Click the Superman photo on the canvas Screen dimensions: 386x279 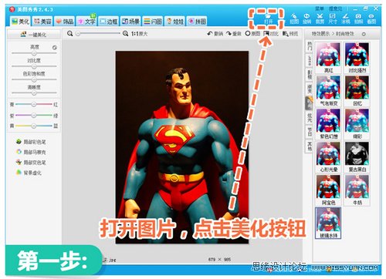click(x=182, y=147)
